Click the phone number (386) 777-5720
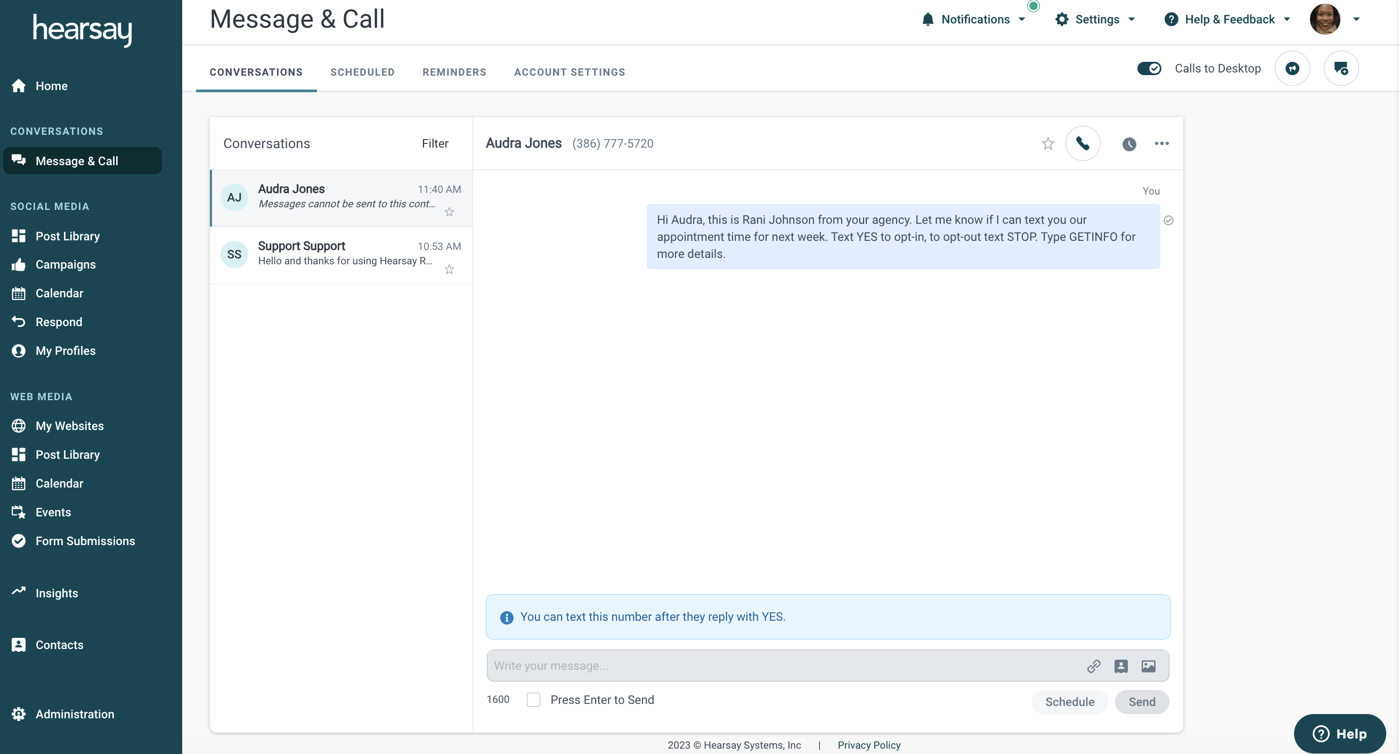 tap(612, 143)
